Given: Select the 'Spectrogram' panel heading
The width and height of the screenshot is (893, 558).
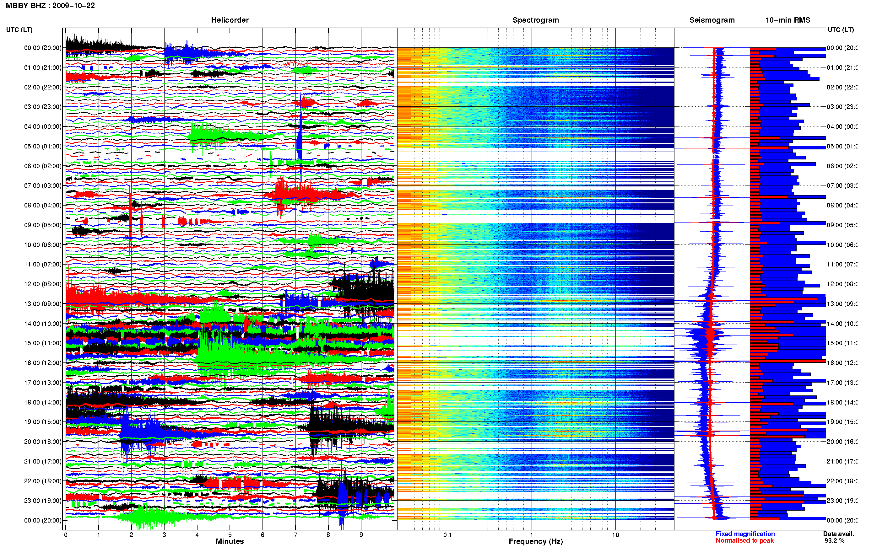Looking at the screenshot, I should 536,20.
